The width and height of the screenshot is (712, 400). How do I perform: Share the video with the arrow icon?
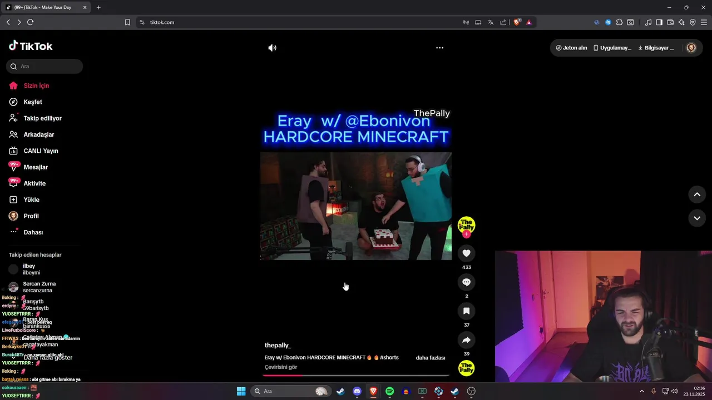coord(466,340)
